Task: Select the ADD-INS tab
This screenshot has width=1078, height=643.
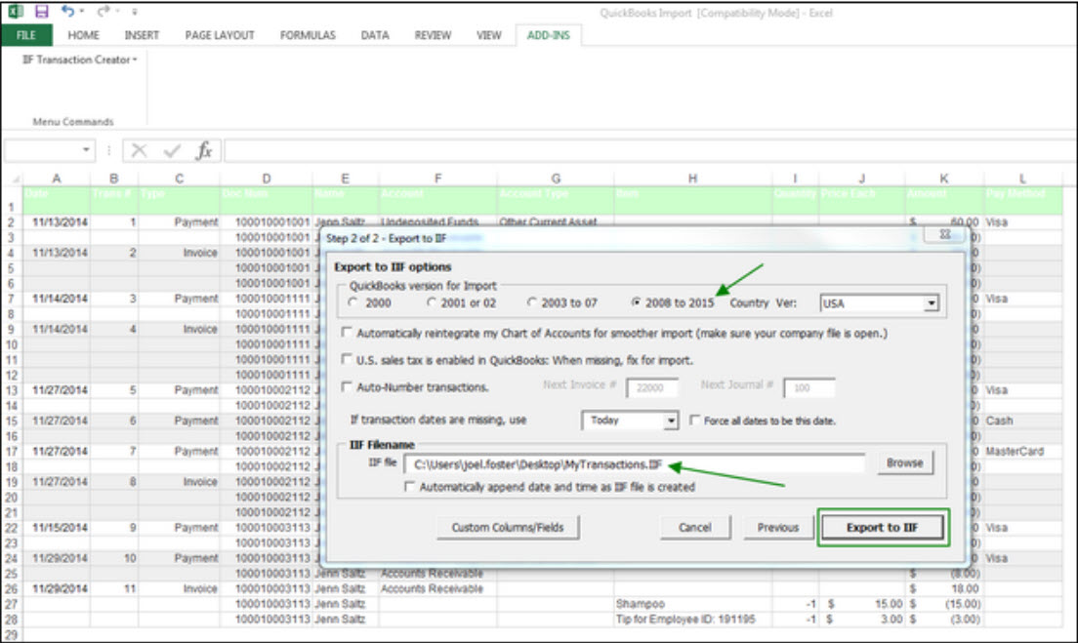Action: 548,35
